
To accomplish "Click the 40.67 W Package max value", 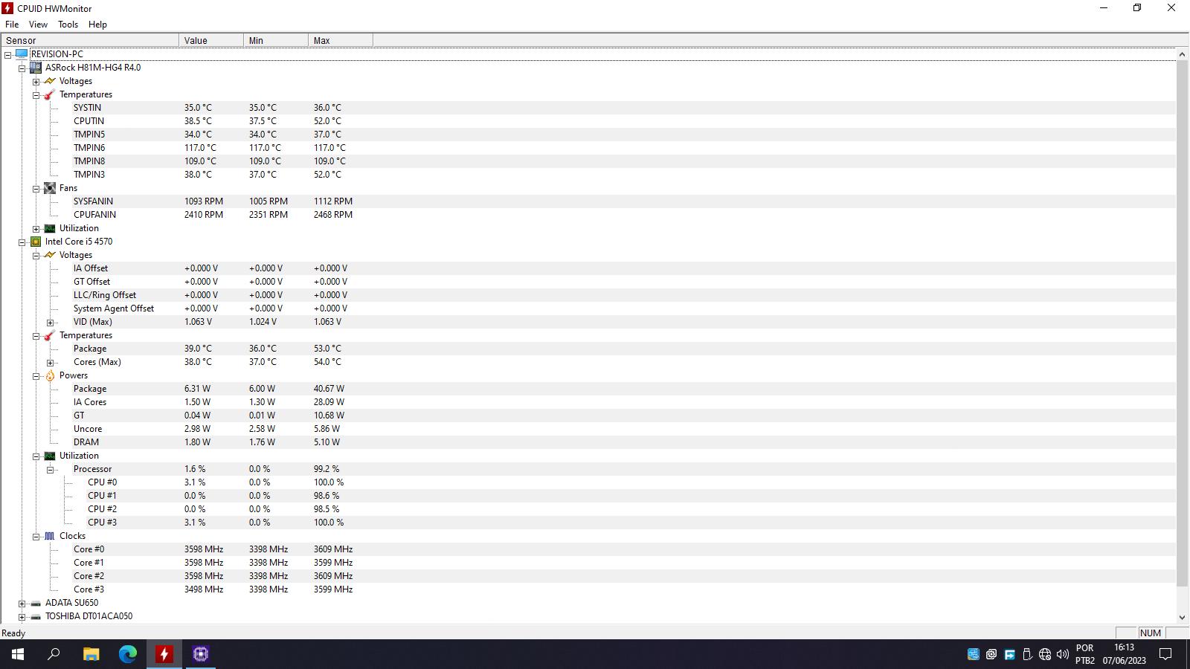I will (329, 389).
